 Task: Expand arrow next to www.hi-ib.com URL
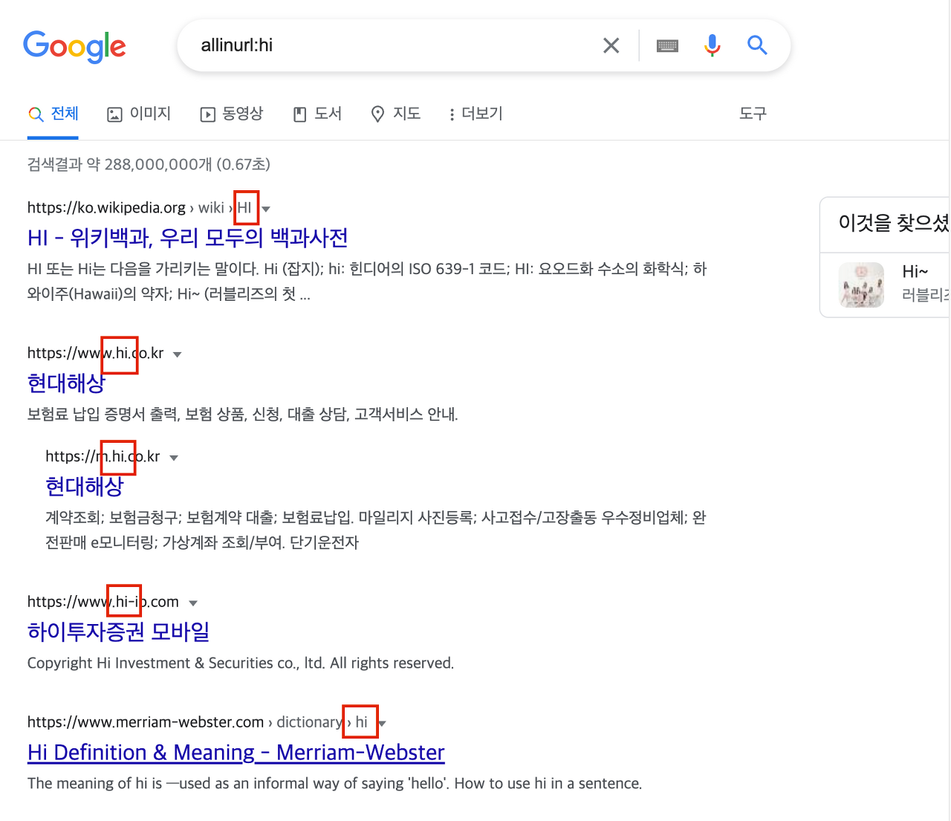pyautogui.click(x=193, y=603)
